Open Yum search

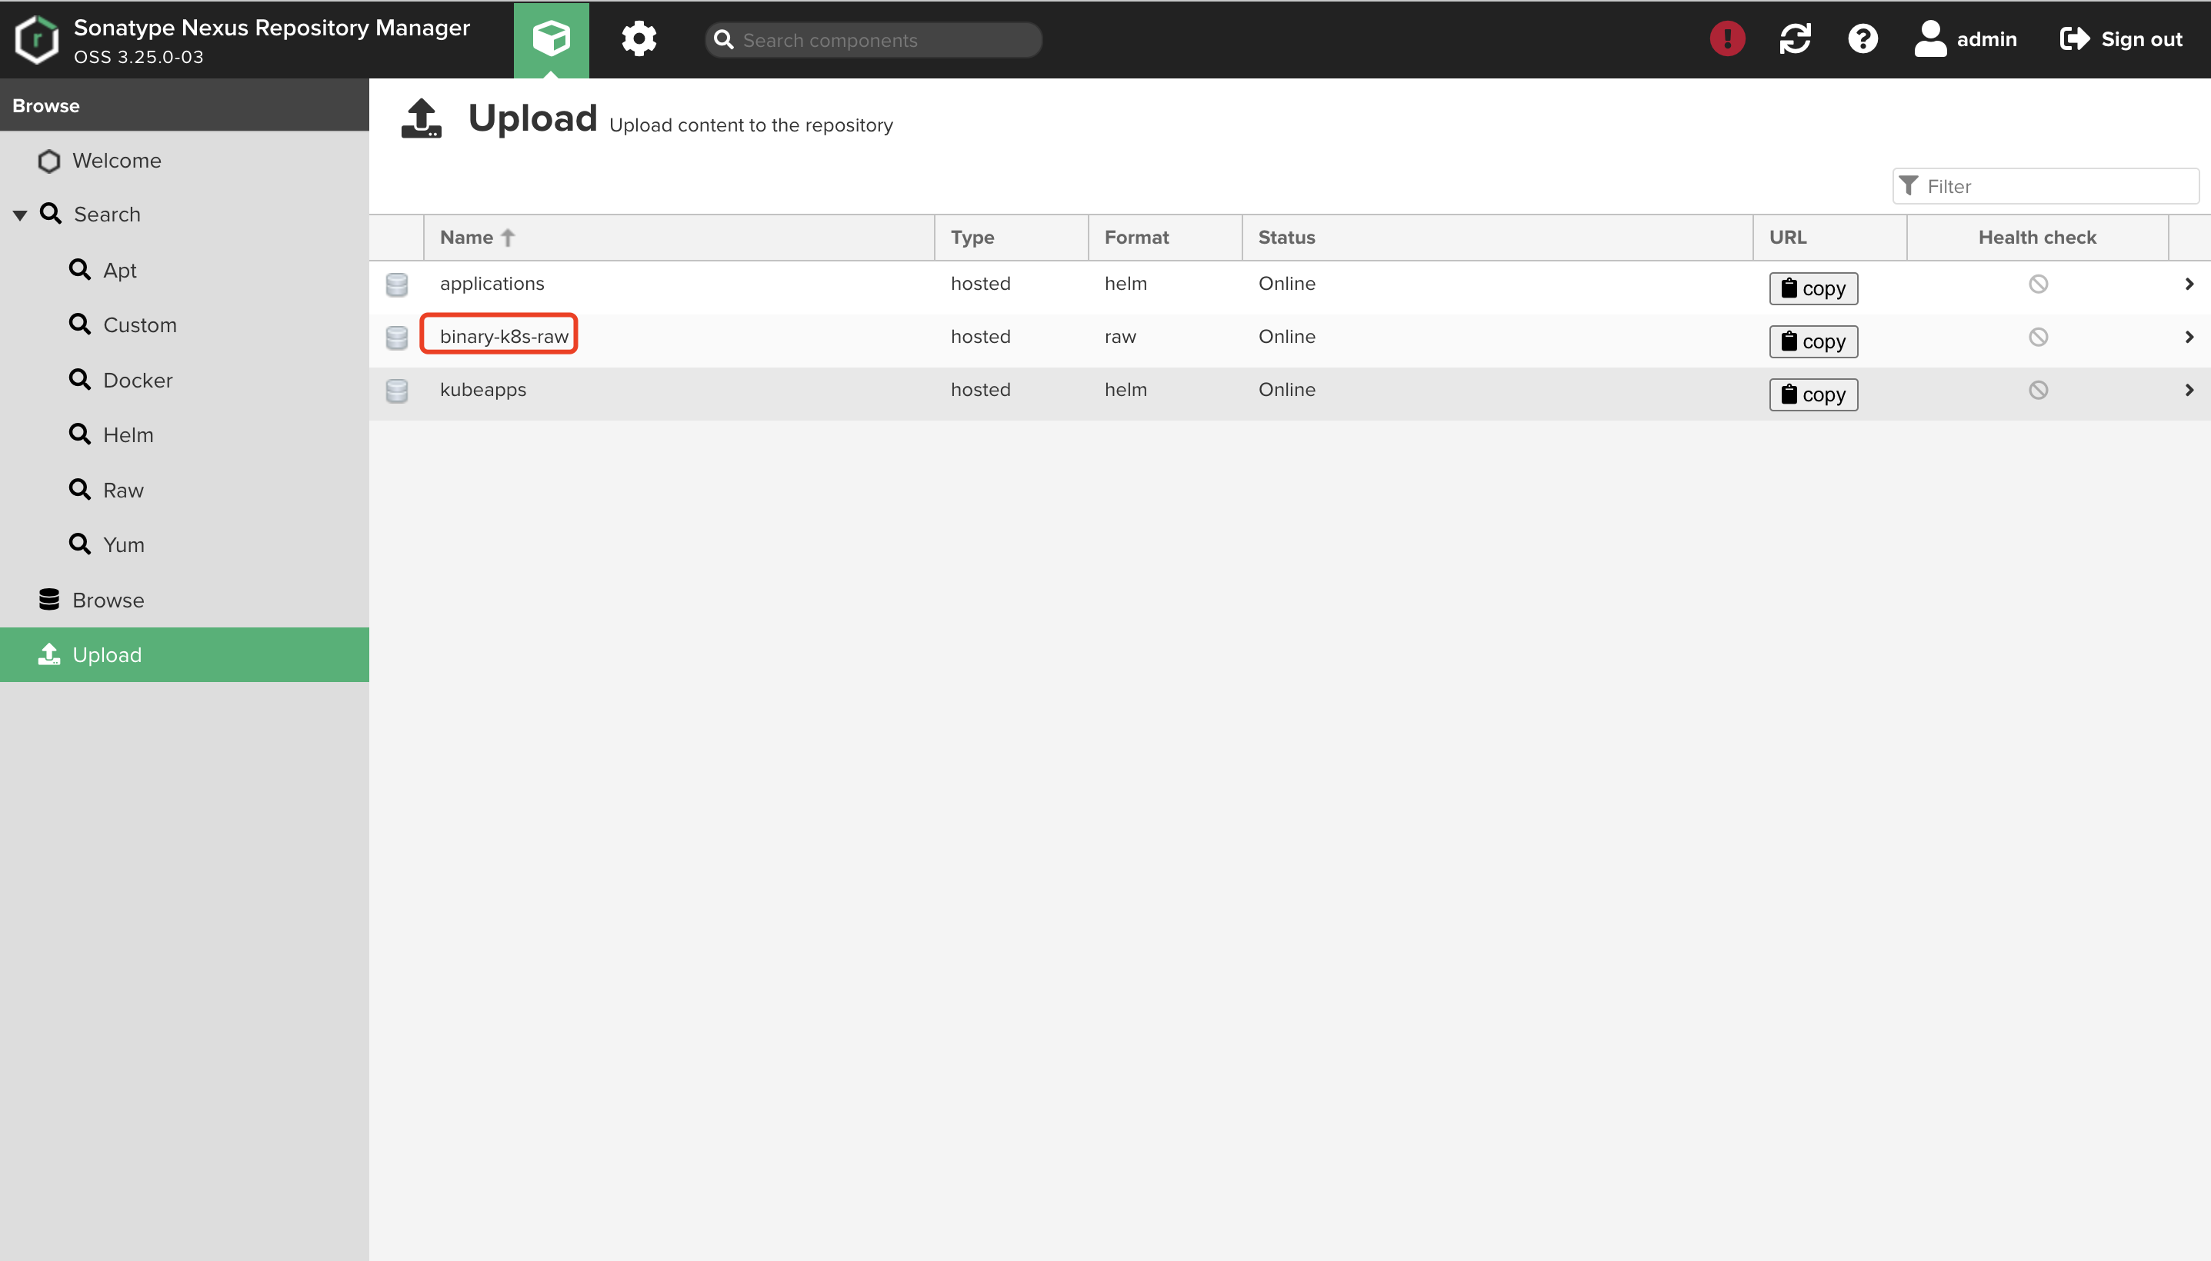coord(124,544)
